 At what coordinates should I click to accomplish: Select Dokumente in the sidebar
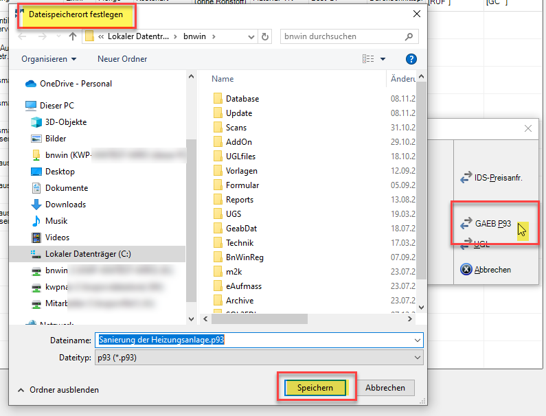(x=67, y=187)
